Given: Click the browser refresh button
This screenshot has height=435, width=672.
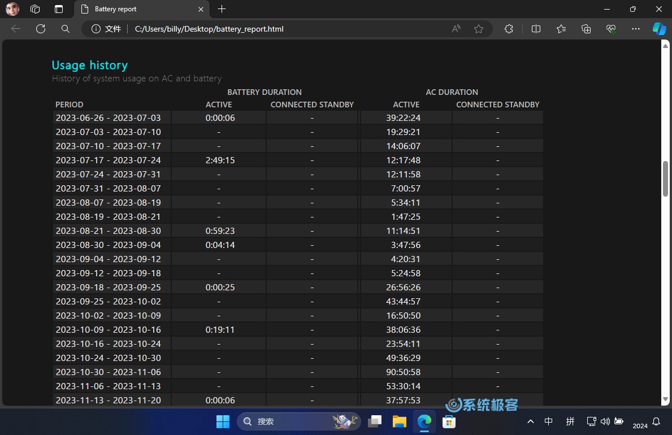Looking at the screenshot, I should [x=40, y=29].
